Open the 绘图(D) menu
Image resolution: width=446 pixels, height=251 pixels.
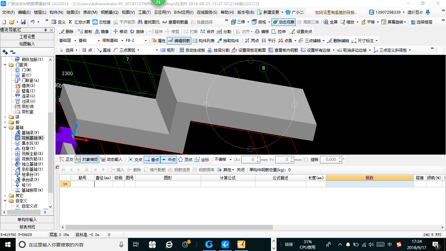73,12
